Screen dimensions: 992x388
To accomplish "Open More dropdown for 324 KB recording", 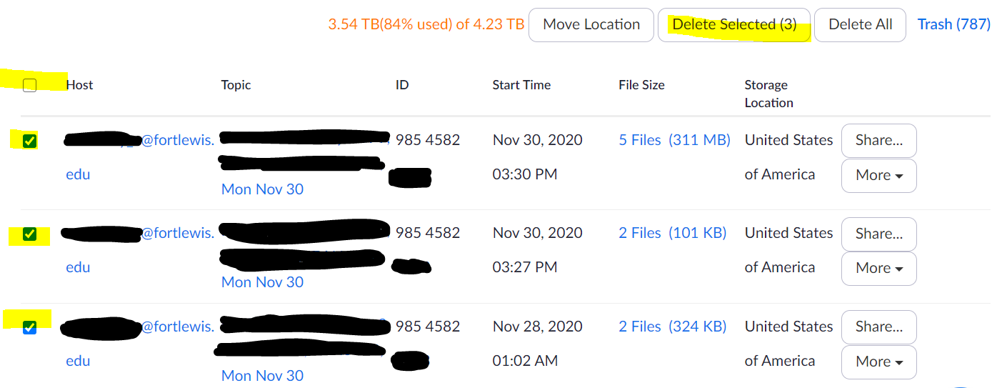I will click(878, 362).
